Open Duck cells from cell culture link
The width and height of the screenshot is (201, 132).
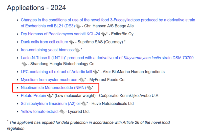[x=44, y=42]
